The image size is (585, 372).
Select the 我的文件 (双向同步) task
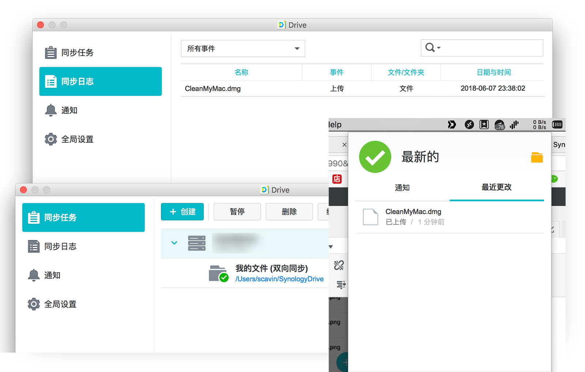point(245,273)
